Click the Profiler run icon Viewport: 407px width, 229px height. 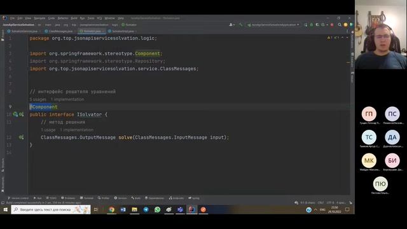click(324, 25)
